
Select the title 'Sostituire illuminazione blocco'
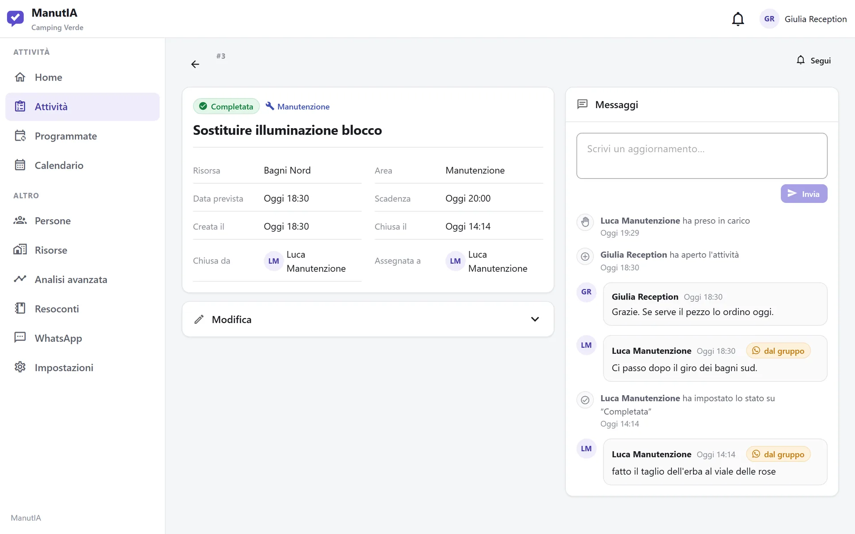point(287,130)
